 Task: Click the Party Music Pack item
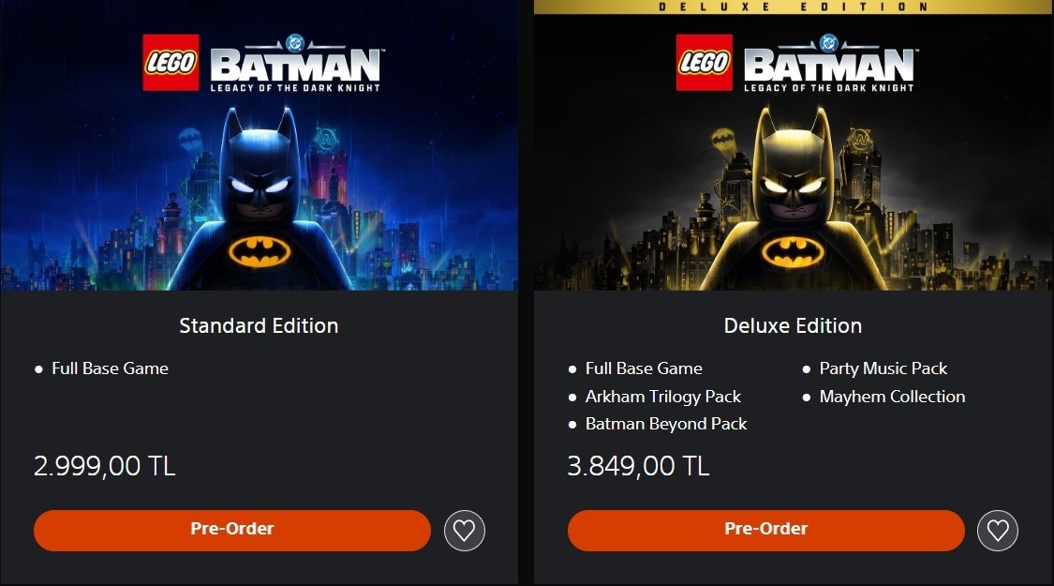[883, 368]
